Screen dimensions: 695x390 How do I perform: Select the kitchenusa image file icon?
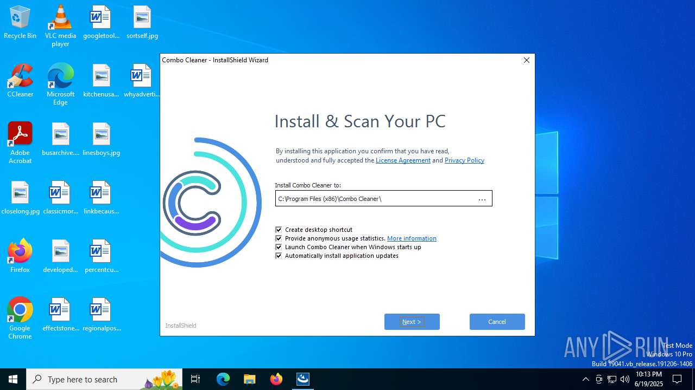coord(101,81)
